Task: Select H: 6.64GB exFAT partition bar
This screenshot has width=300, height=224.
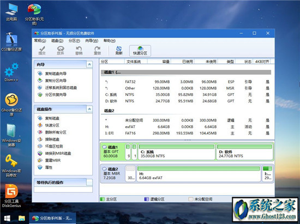Action: click(199, 173)
